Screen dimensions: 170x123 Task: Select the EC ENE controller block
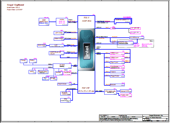(x=64, y=65)
